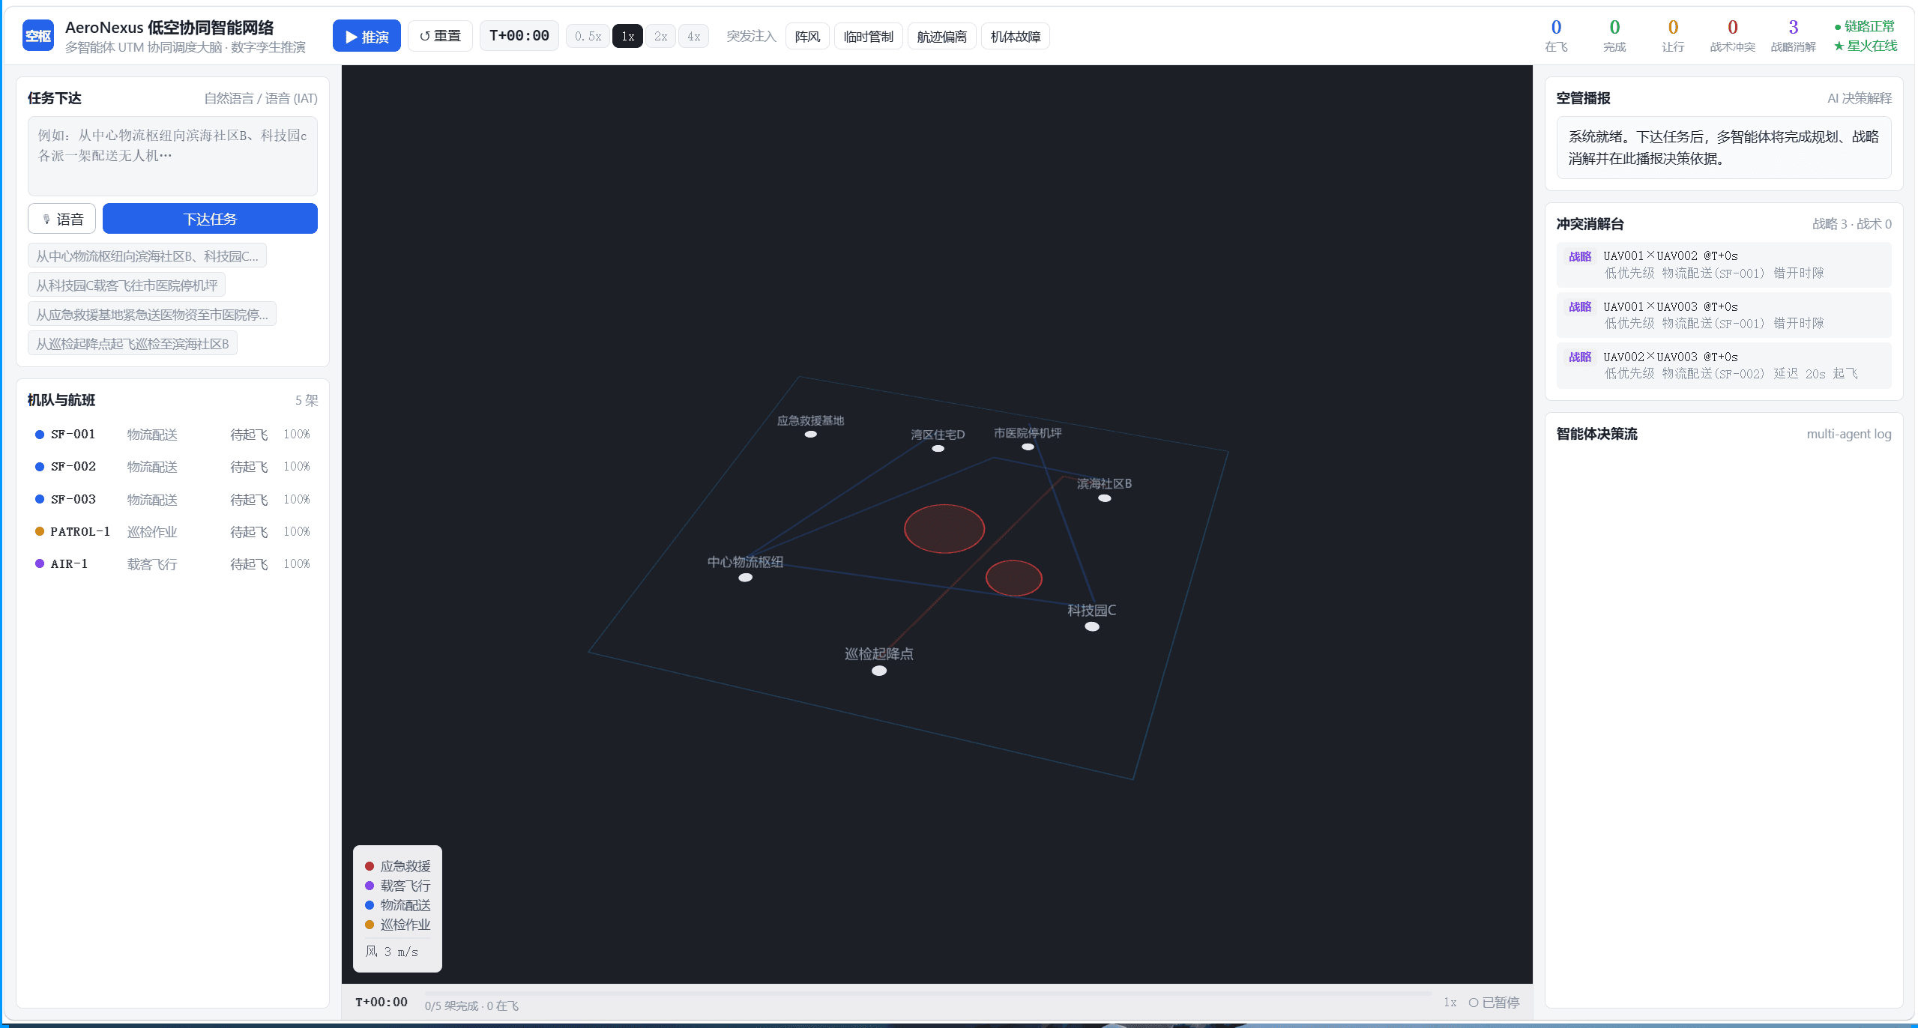Select 0.5x playback speed

coord(588,36)
